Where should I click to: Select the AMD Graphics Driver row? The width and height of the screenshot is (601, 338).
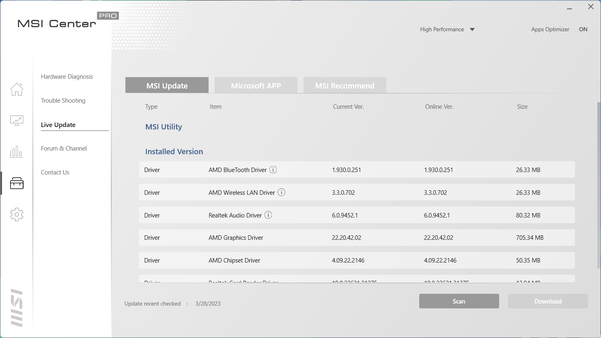[357, 238]
